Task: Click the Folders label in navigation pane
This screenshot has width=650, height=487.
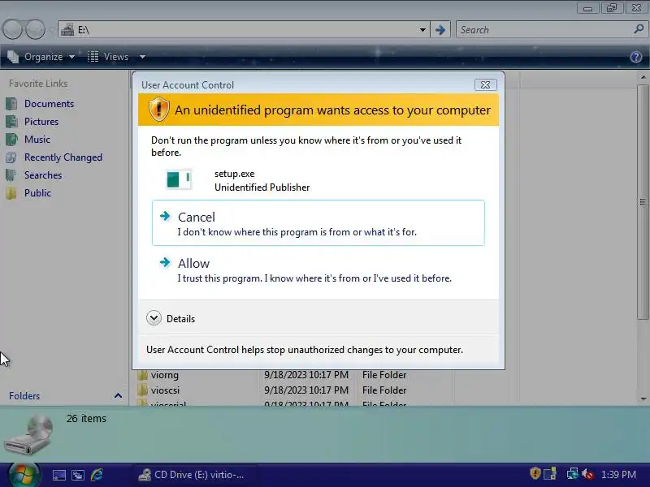Action: point(24,396)
